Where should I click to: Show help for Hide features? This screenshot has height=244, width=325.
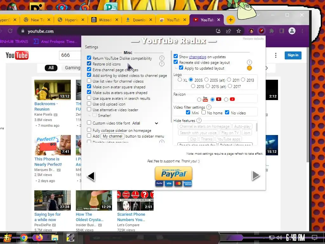coord(199,120)
